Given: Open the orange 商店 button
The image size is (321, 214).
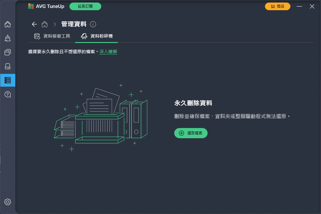Looking at the screenshot, I should pyautogui.click(x=278, y=6).
